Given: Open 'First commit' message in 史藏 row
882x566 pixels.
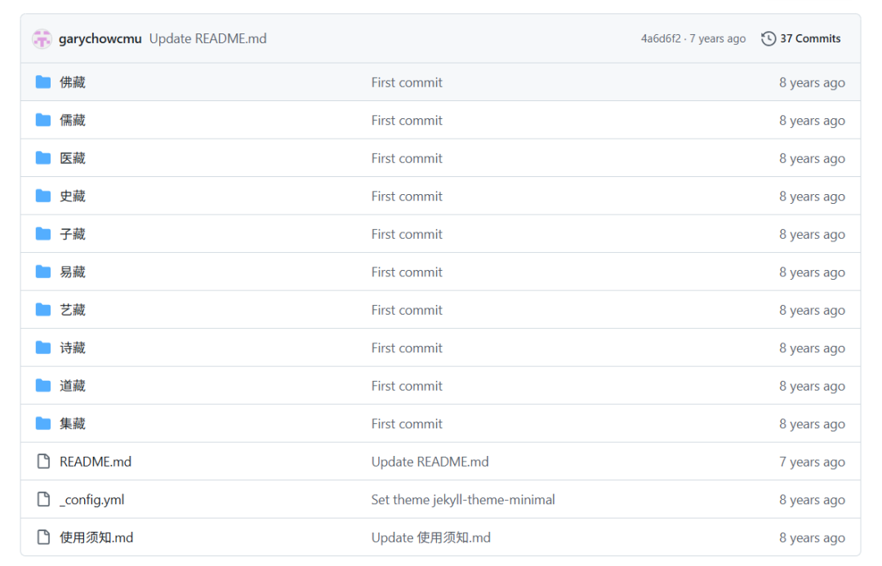Looking at the screenshot, I should [407, 196].
